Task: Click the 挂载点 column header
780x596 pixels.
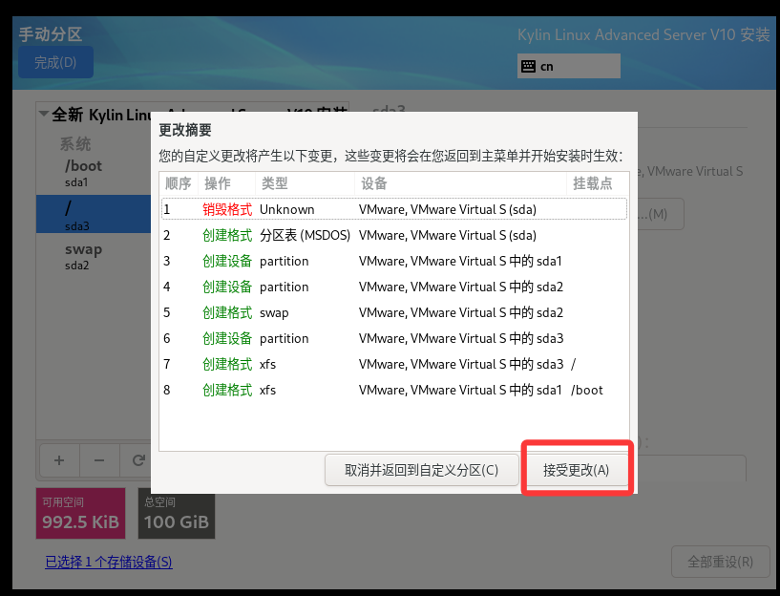Action: point(592,183)
